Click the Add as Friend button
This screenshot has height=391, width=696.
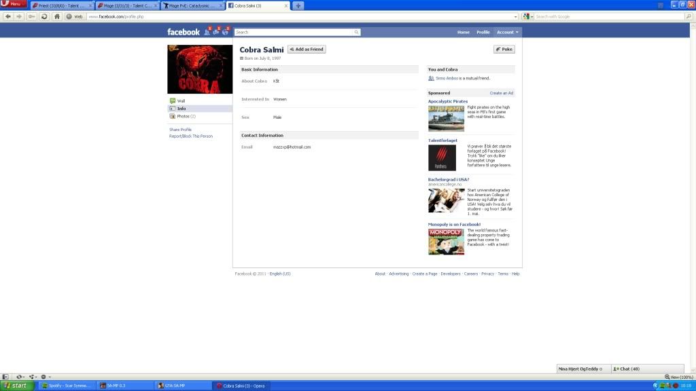point(307,50)
